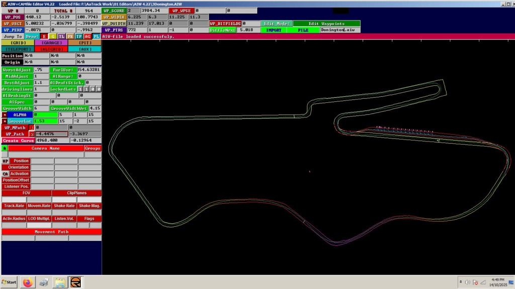Toggle the PL draw layer button
This screenshot has width=515, height=289.
click(97, 37)
